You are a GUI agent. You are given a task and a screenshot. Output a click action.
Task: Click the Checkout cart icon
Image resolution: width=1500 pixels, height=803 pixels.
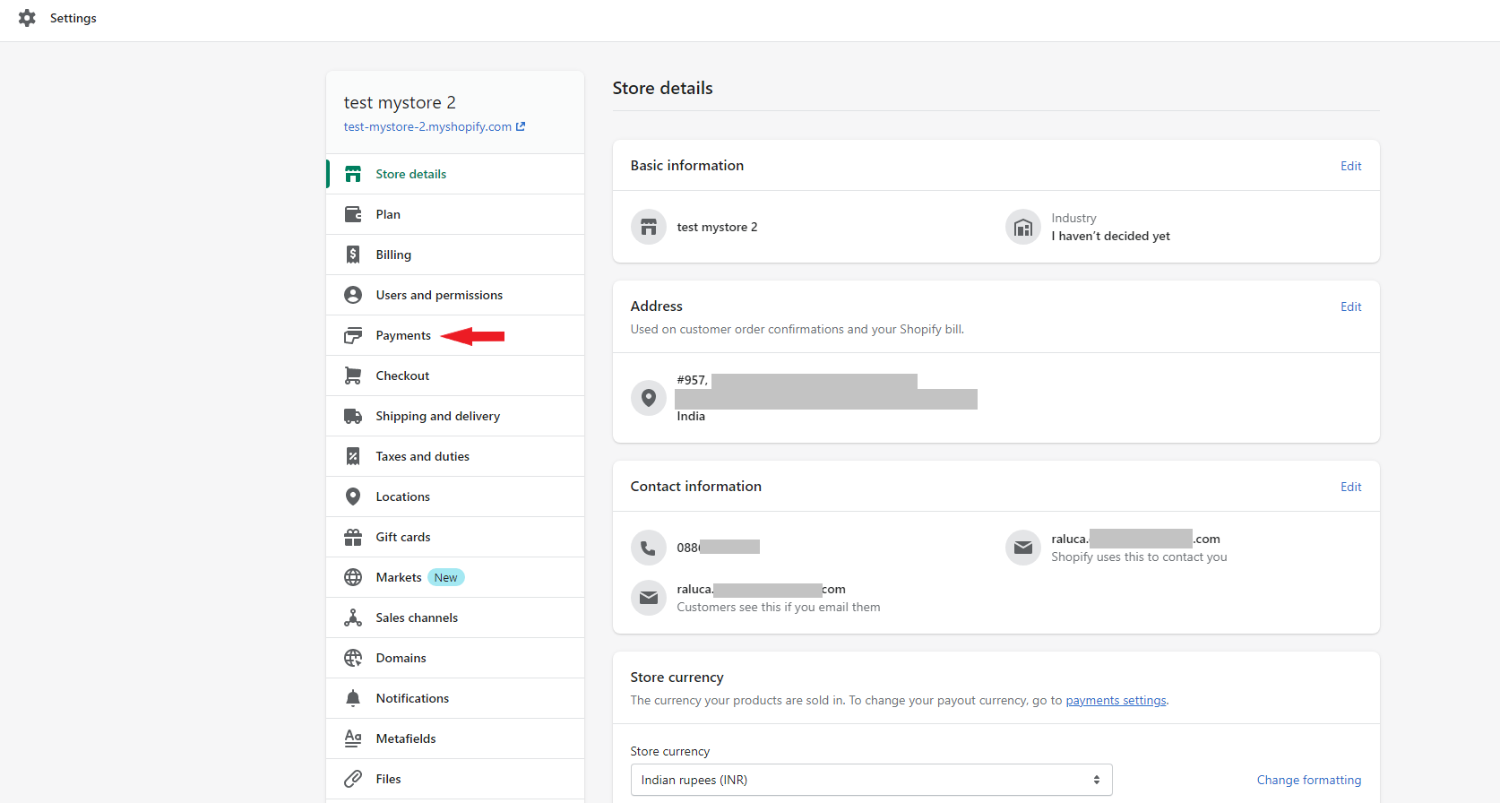(353, 376)
